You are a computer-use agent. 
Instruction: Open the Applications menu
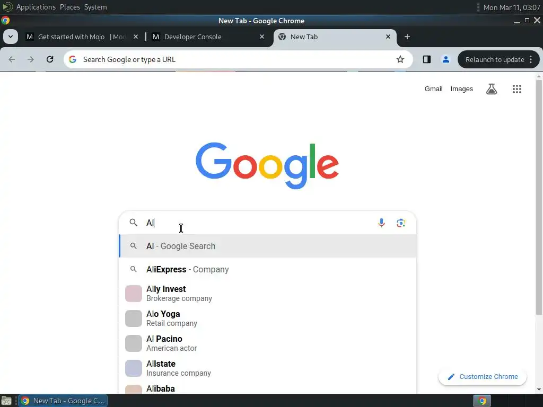coord(36,7)
